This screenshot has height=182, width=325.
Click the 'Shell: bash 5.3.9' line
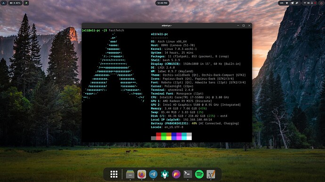[x=165, y=60]
